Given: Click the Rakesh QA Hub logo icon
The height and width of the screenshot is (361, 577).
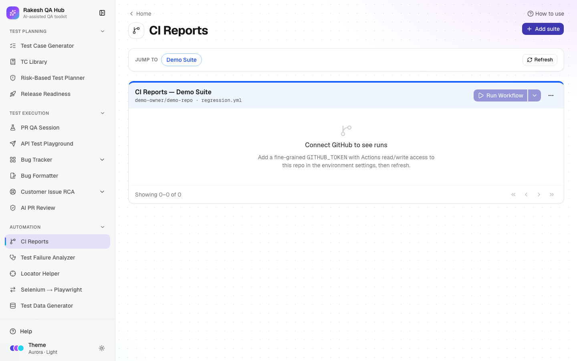Looking at the screenshot, I should pos(13,13).
